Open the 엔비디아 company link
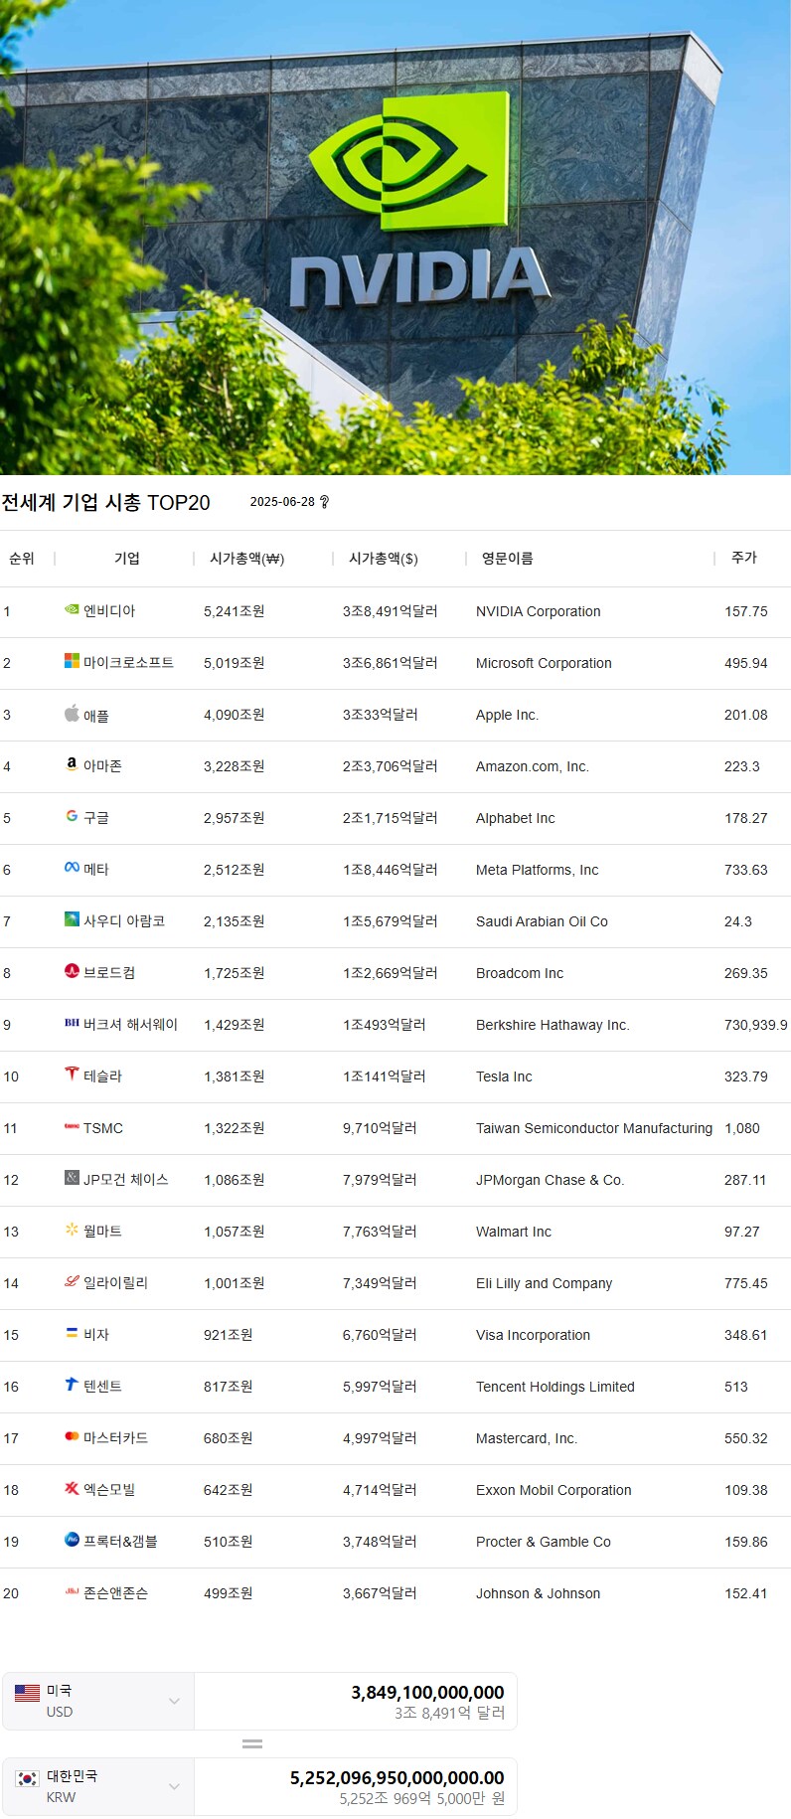Image resolution: width=791 pixels, height=1819 pixels. pyautogui.click(x=109, y=611)
